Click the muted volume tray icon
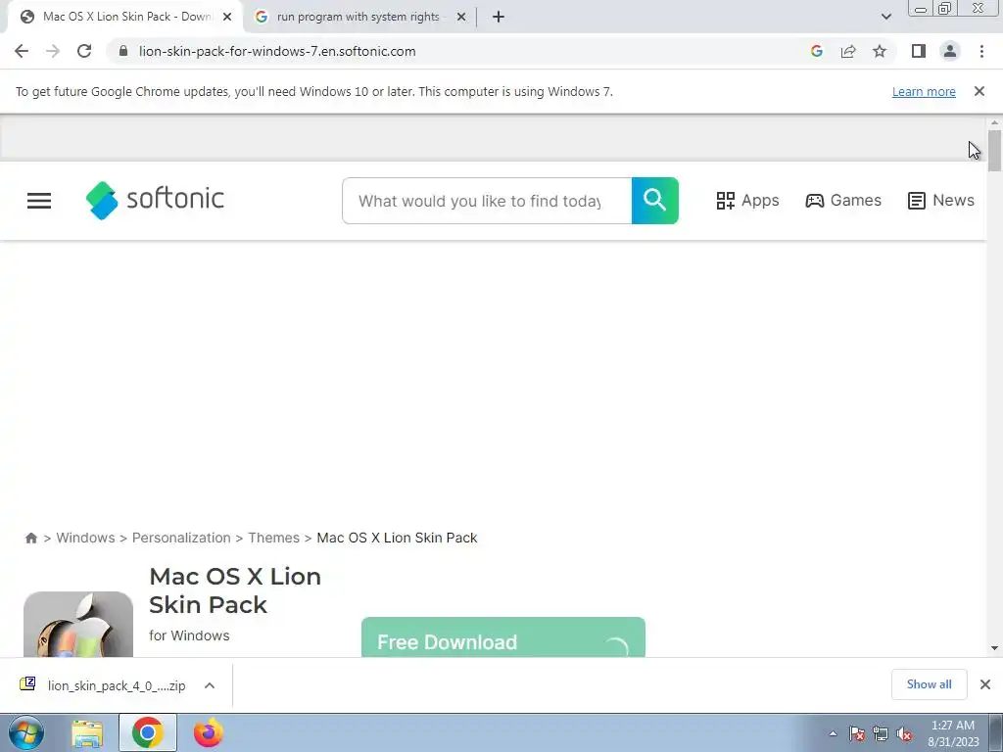Image resolution: width=1003 pixels, height=752 pixels. [904, 734]
